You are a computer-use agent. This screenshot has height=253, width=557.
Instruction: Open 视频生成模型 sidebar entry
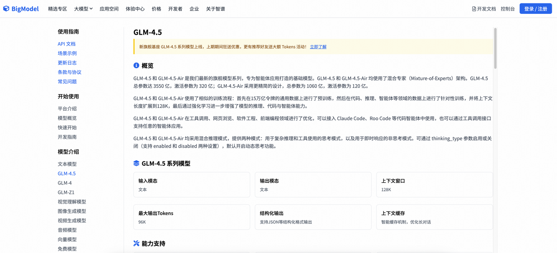[x=72, y=221]
